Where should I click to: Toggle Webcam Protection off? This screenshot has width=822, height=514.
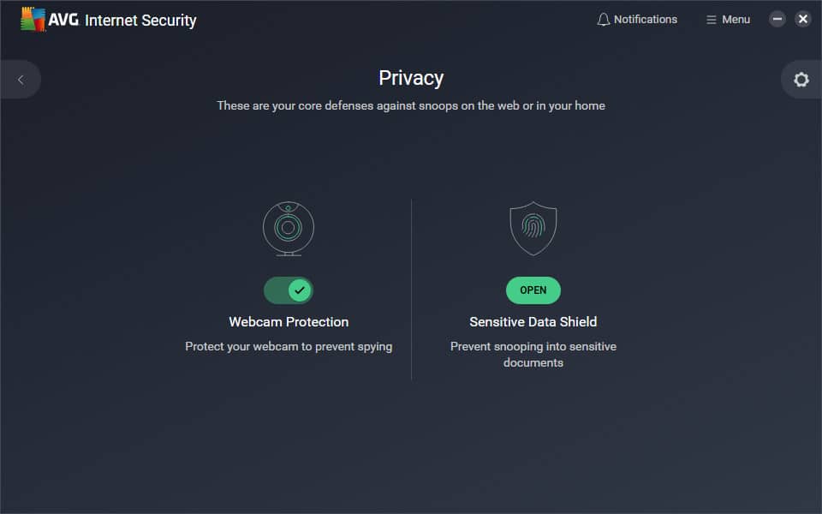(x=289, y=290)
